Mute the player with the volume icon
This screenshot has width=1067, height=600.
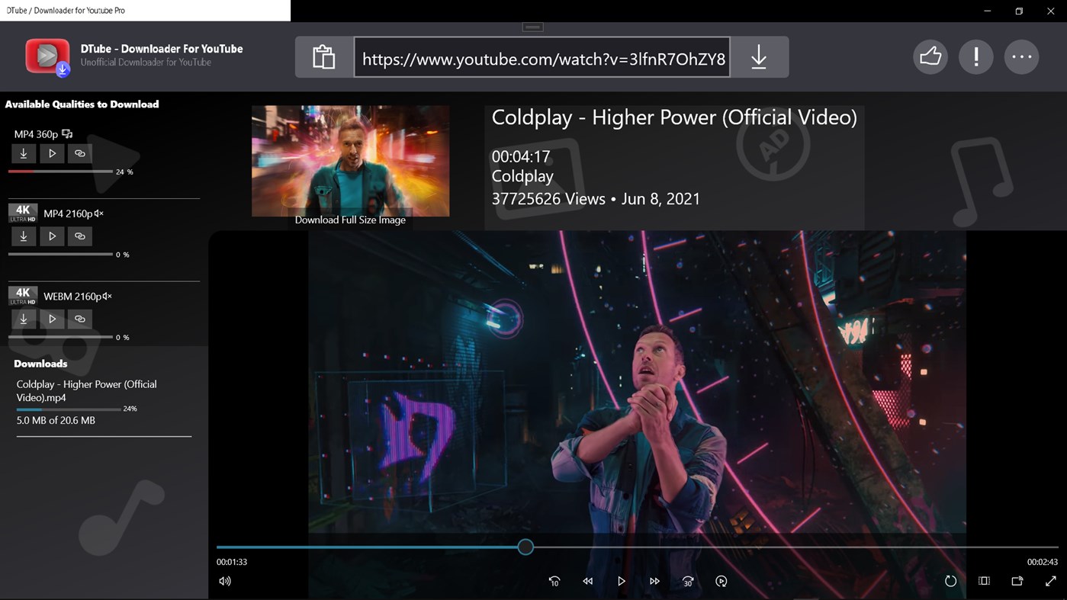click(225, 581)
